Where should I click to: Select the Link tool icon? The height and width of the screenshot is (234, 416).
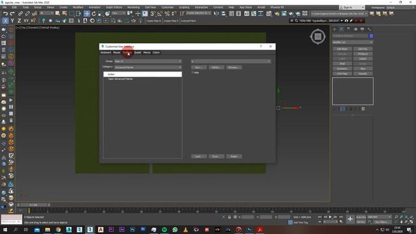click(20, 14)
